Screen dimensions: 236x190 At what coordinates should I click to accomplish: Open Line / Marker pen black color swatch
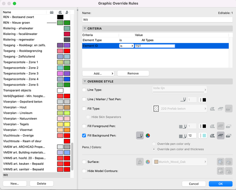(203, 100)
